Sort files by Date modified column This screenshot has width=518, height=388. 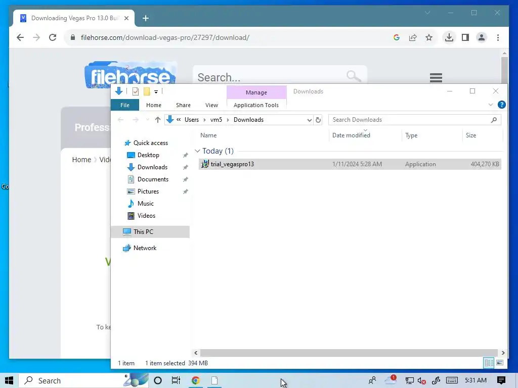point(351,135)
